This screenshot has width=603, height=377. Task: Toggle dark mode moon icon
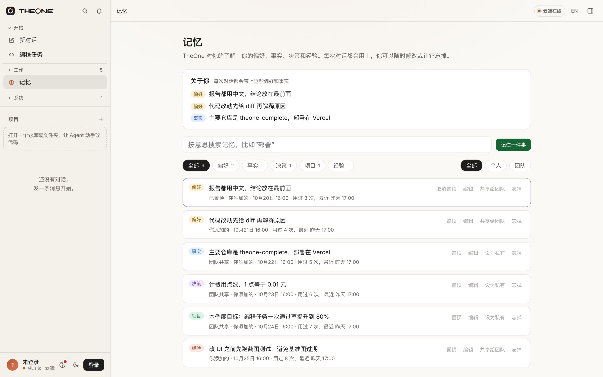76,365
